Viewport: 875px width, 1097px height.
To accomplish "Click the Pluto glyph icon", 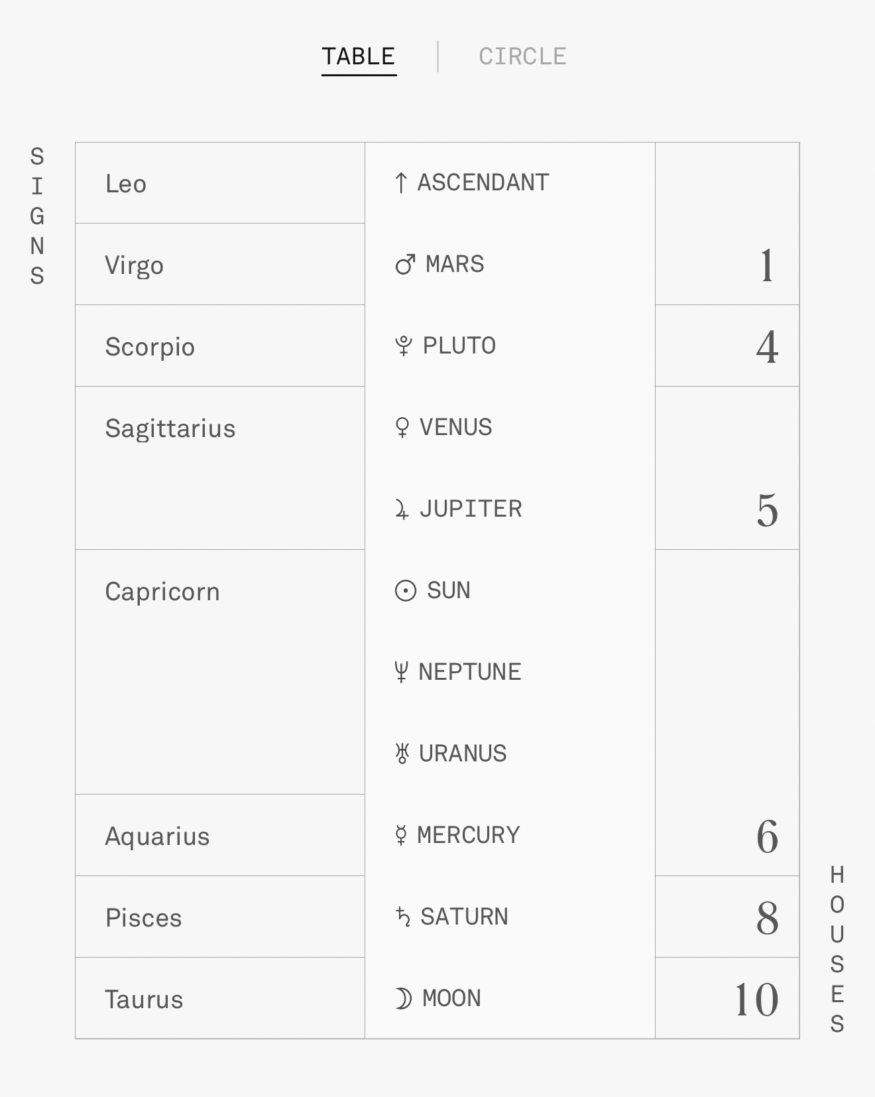I will [403, 346].
